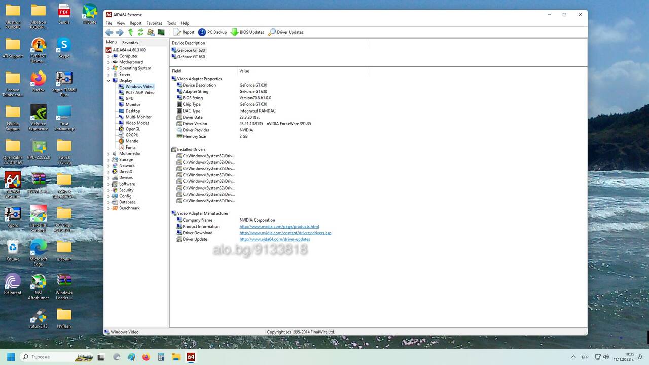Open the File menu

point(109,23)
